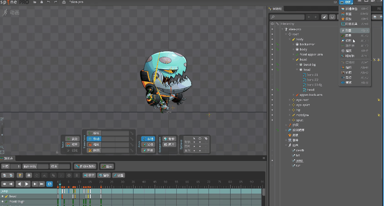The width and height of the screenshot is (384, 206).
Task: Click the dopesheet filter funnel icon
Action: pyautogui.click(x=20, y=175)
